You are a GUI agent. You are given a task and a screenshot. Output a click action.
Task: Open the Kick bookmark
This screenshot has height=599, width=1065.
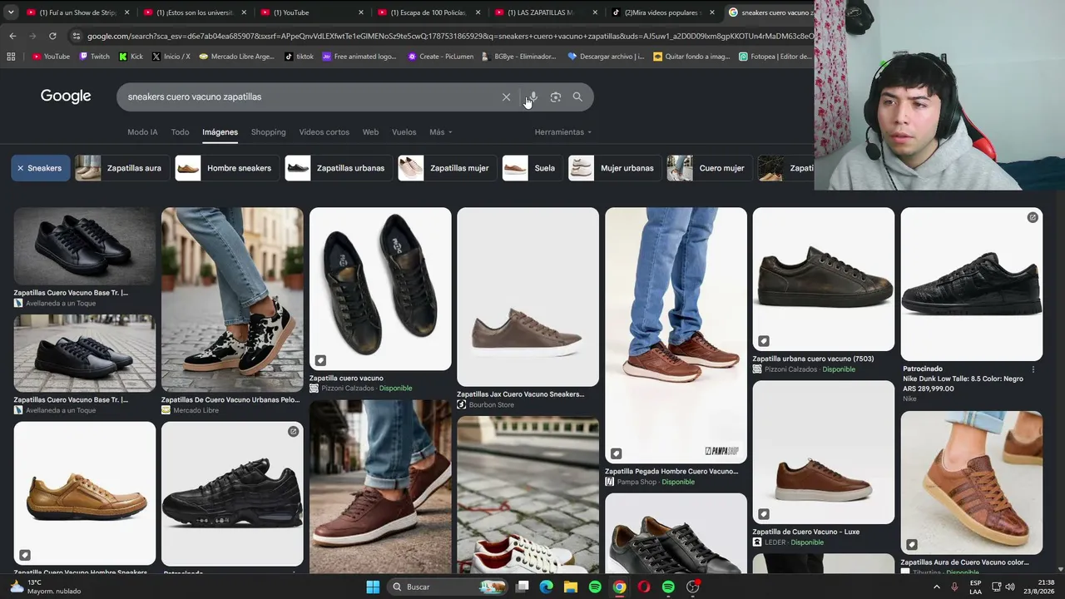[x=131, y=57]
